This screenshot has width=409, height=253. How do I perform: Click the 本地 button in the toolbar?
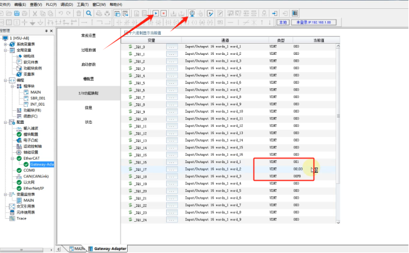pos(283,22)
